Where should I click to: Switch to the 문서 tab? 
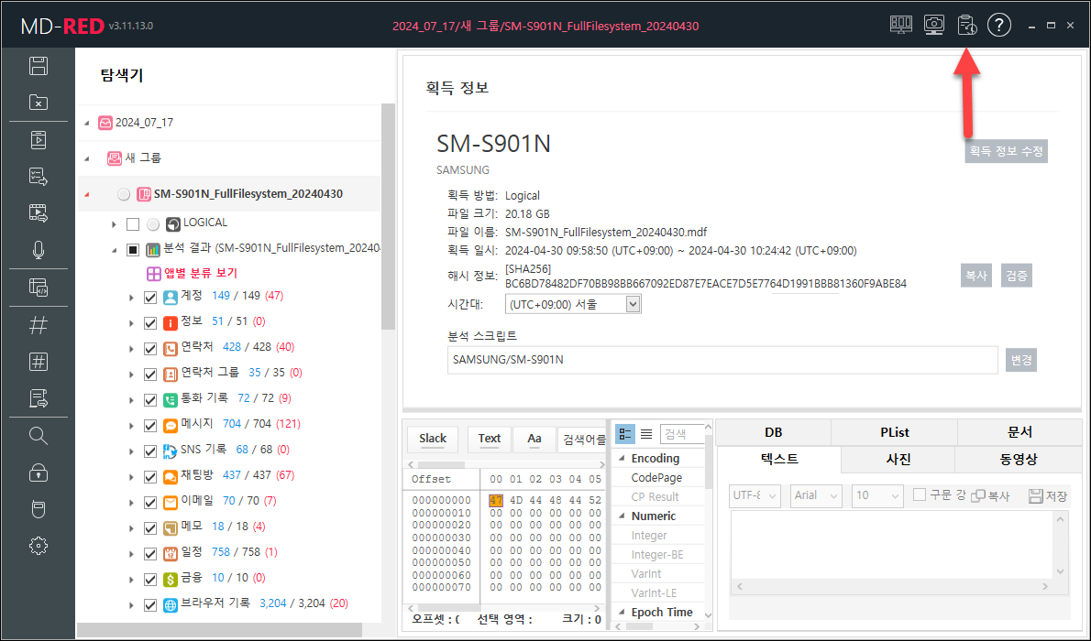click(x=1020, y=432)
